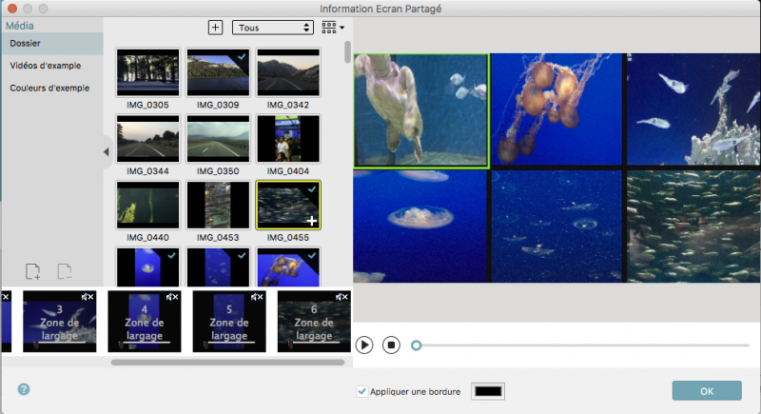Select the squid and coral preview pane
The width and height of the screenshot is (761, 414).
click(x=693, y=109)
